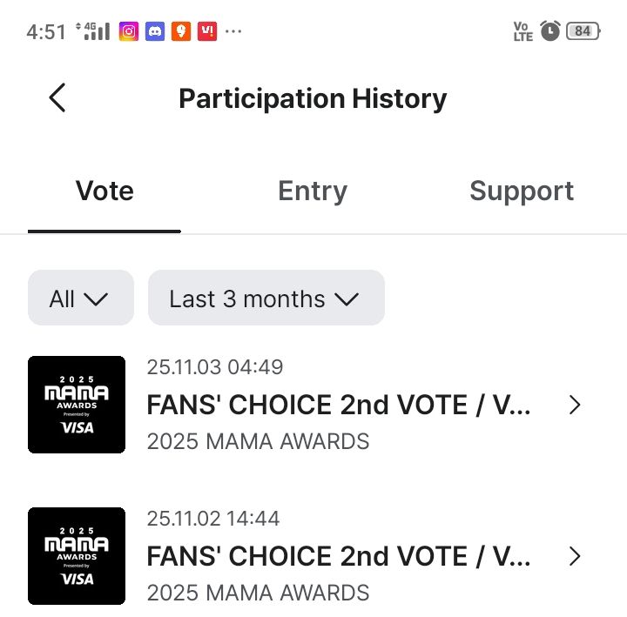Tap the orange lightbulb notification icon

(181, 31)
